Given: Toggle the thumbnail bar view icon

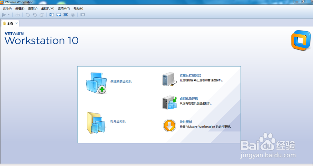Looking at the screenshot, I should pyautogui.click(x=59, y=15).
